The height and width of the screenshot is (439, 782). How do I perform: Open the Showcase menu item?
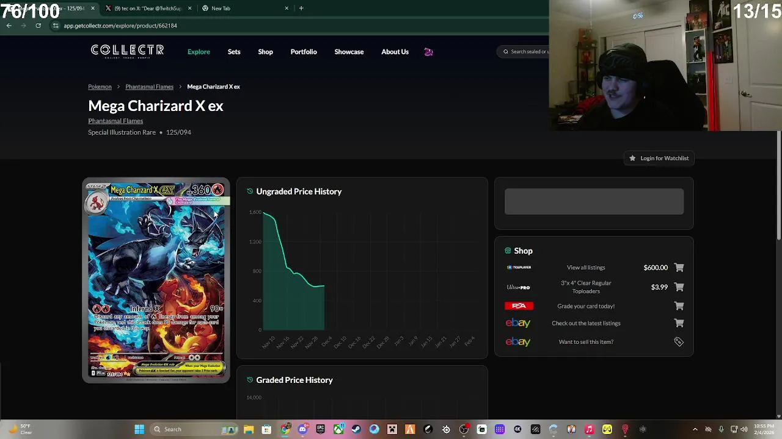click(x=349, y=52)
